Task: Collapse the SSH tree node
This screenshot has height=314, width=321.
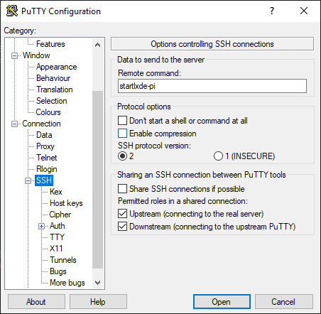Action: point(28,180)
